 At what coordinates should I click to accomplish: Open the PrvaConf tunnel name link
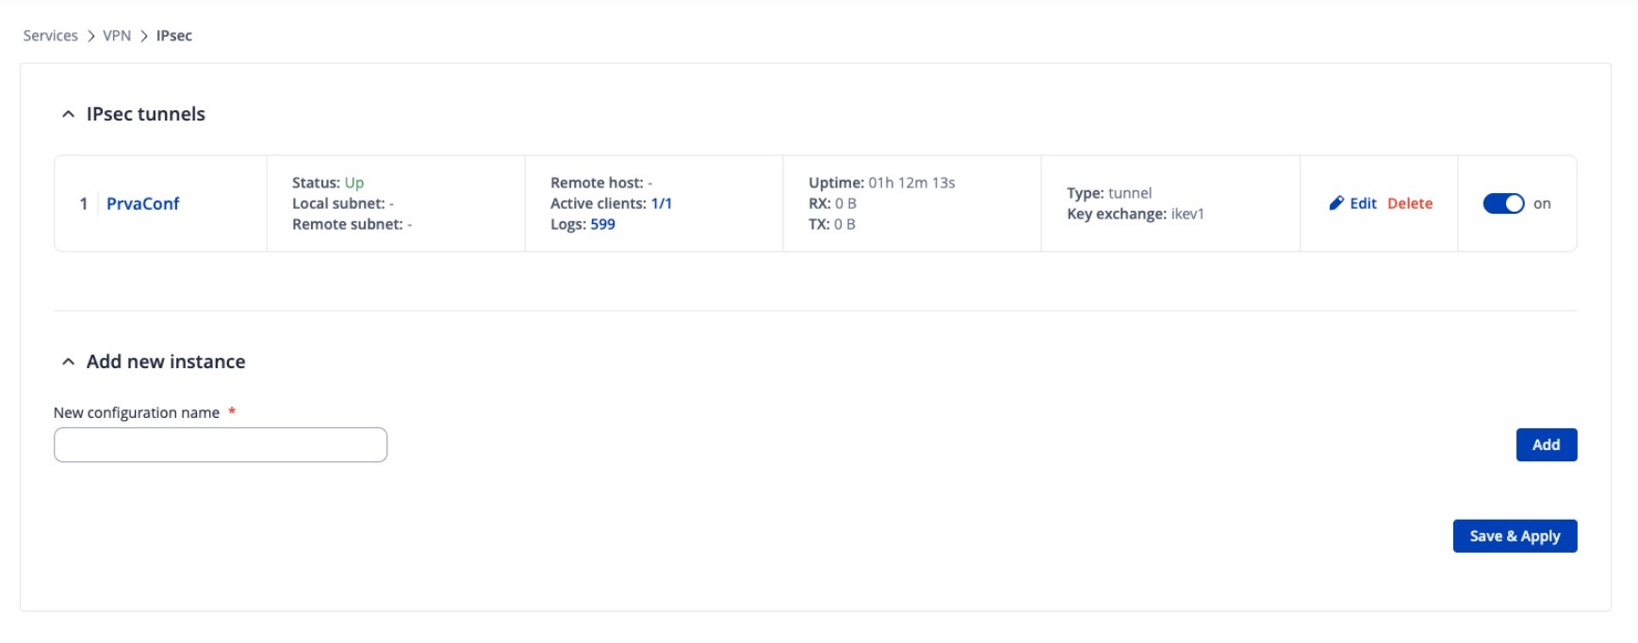[142, 203]
